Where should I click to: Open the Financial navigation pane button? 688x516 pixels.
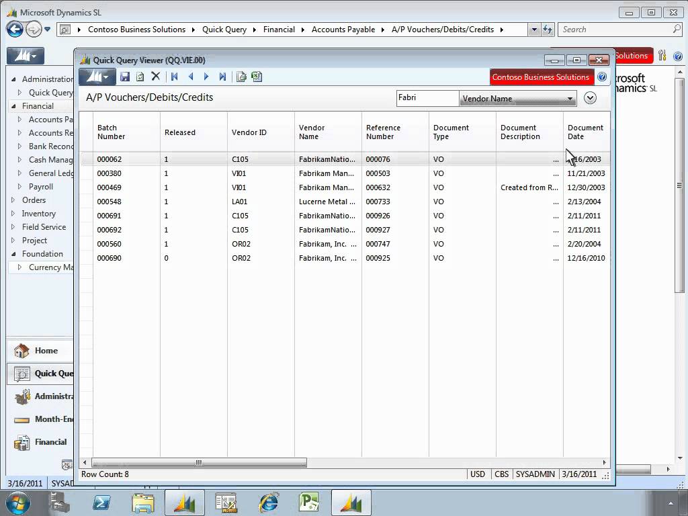pyautogui.click(x=40, y=442)
